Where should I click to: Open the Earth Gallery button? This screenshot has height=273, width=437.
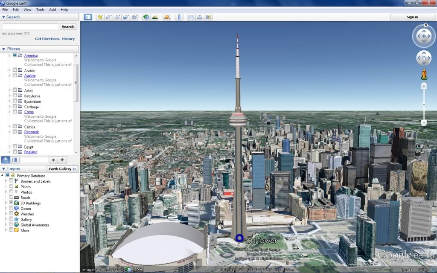click(62, 169)
